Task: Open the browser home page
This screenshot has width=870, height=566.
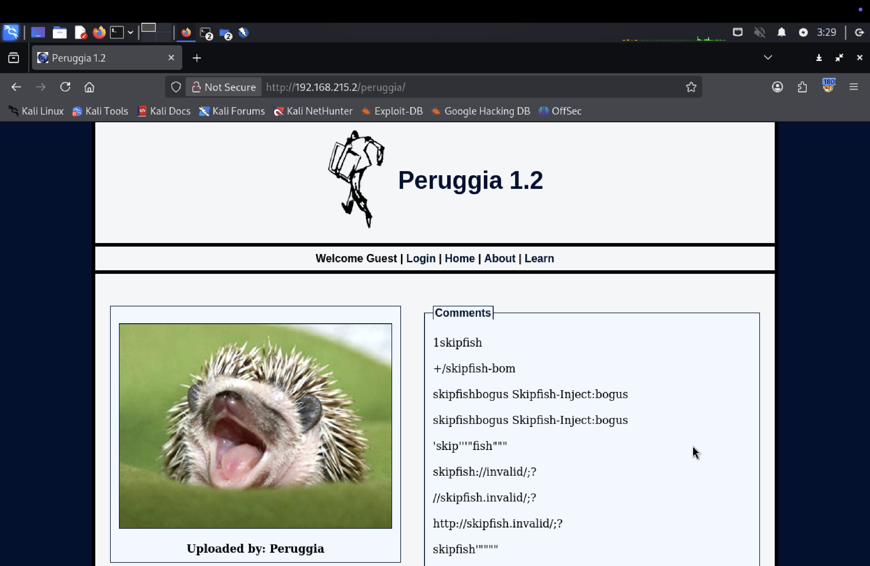Action: (89, 87)
